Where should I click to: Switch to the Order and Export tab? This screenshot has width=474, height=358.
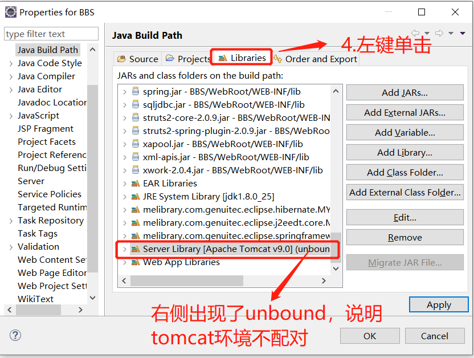[316, 59]
